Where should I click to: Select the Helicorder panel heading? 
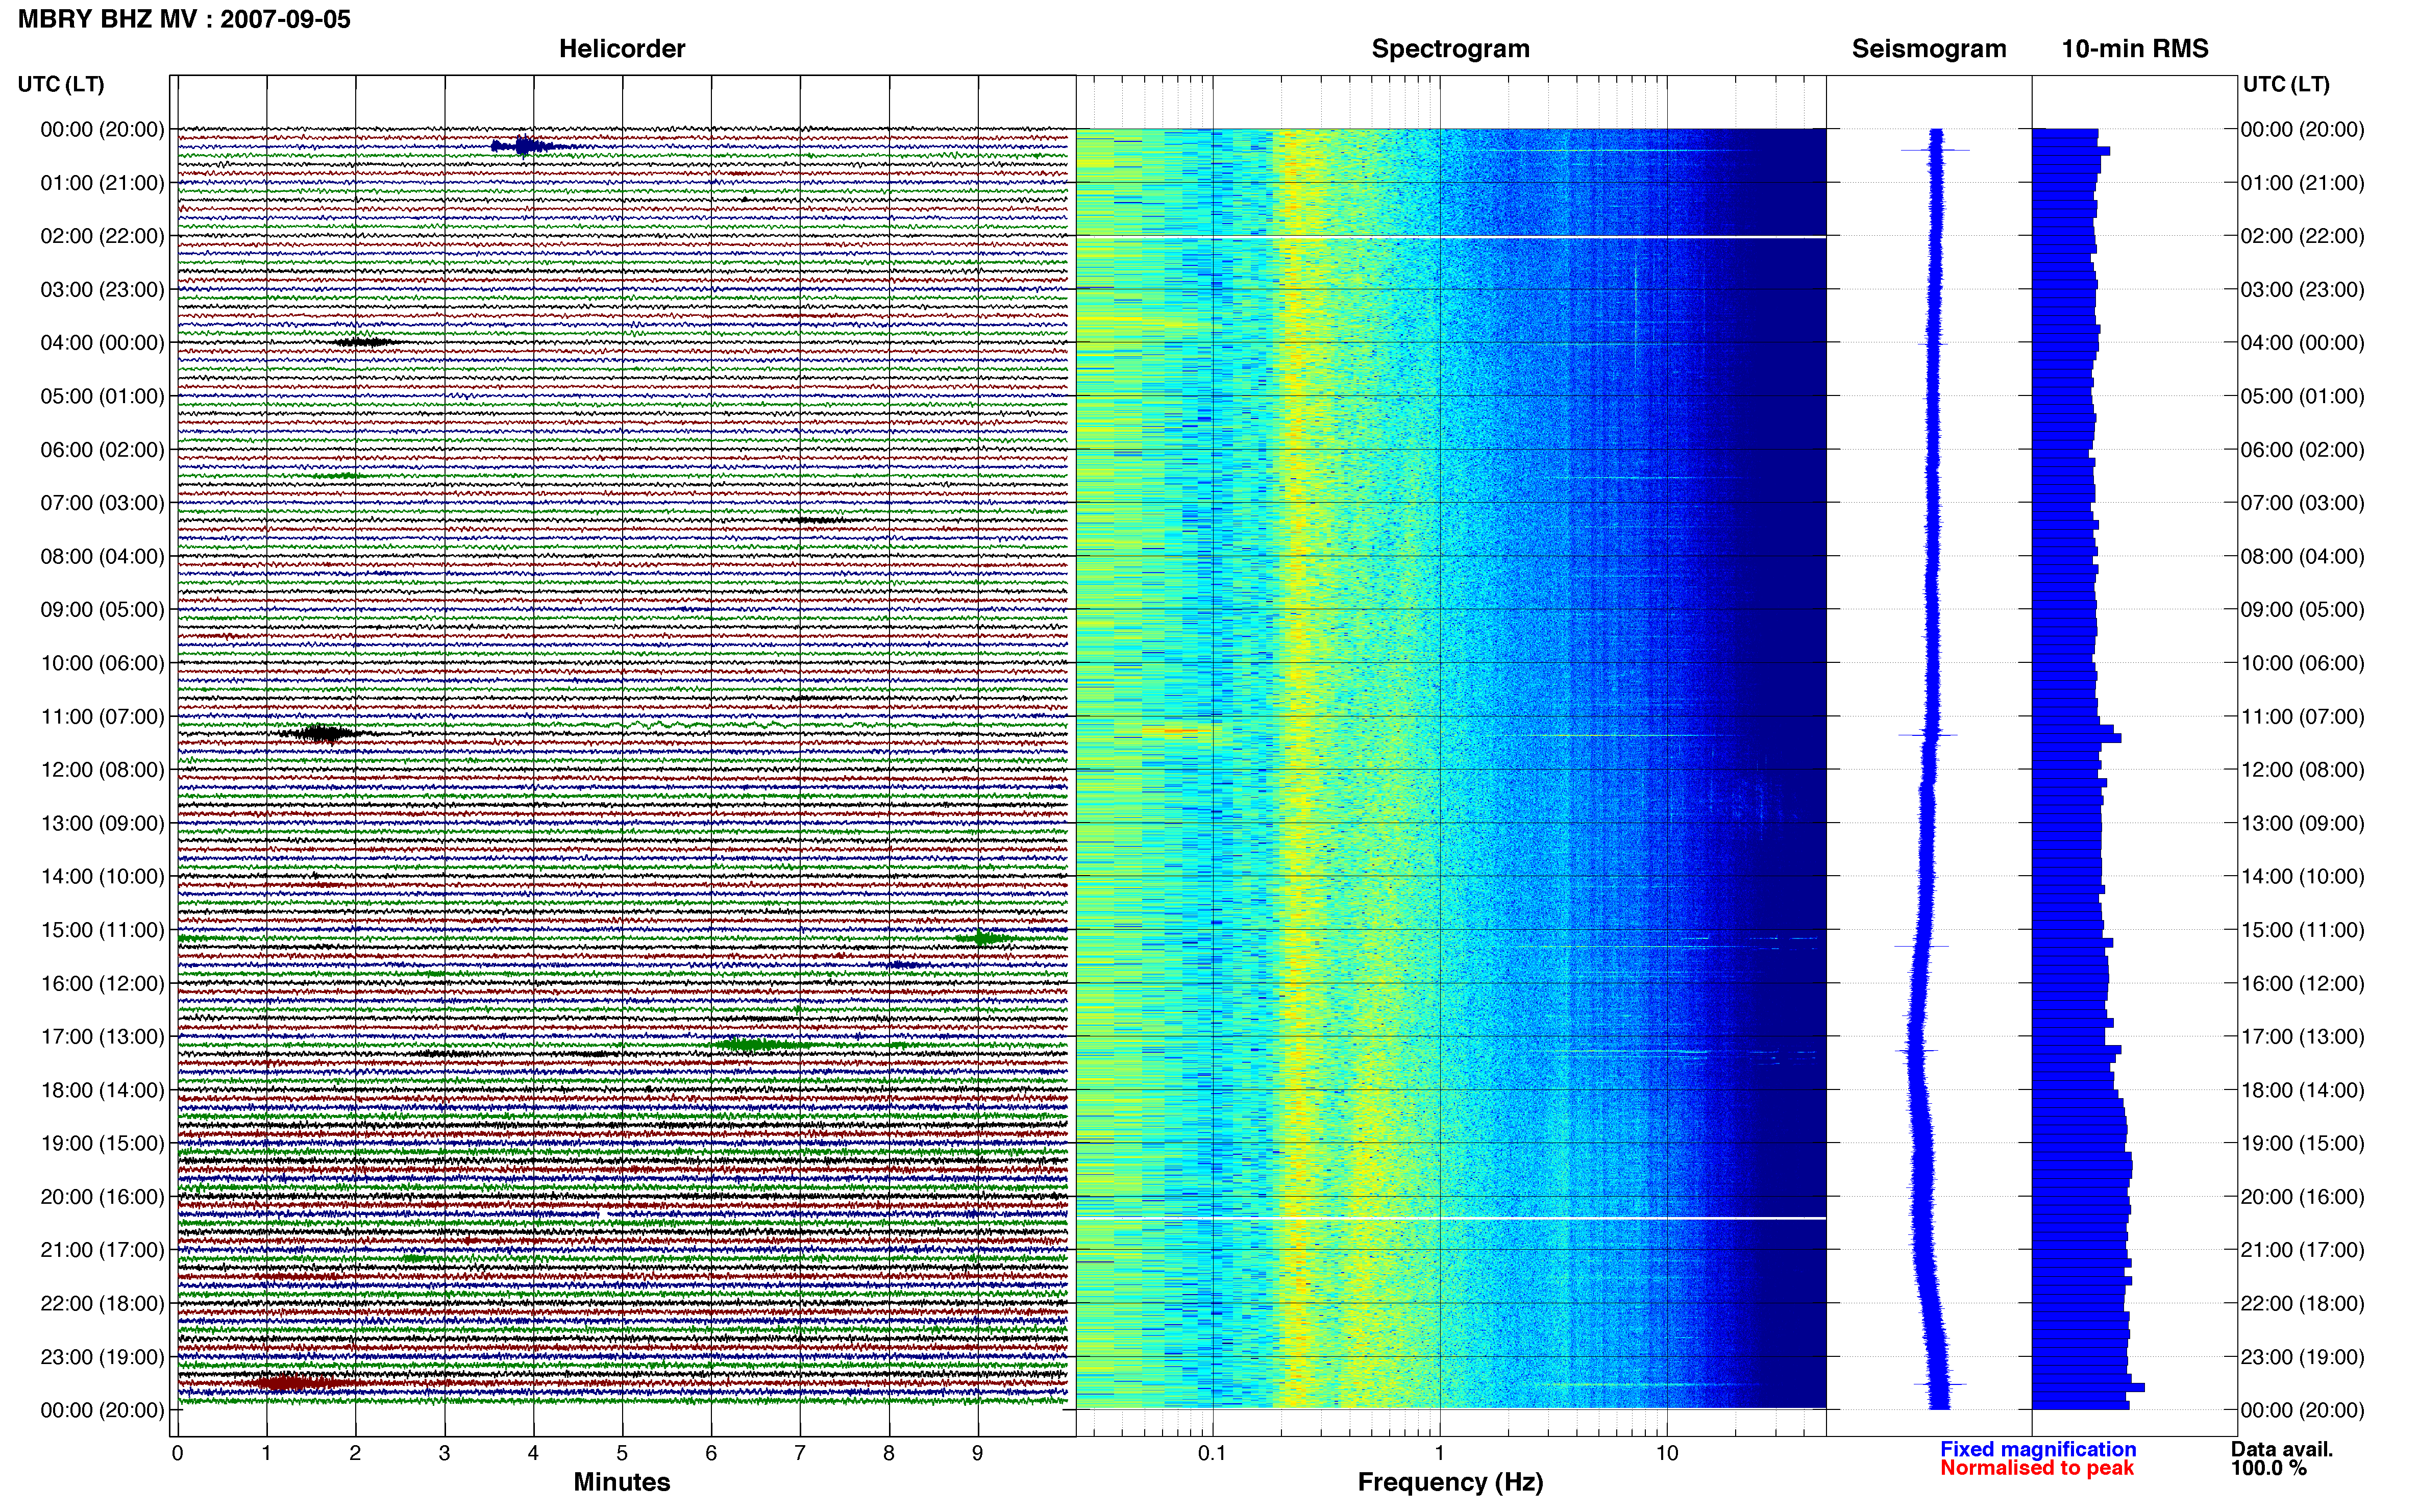pyautogui.click(x=621, y=49)
